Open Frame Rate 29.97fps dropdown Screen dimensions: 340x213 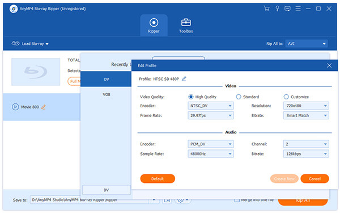point(211,115)
